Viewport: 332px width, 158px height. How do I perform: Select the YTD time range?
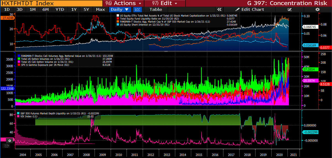(x=60, y=9)
